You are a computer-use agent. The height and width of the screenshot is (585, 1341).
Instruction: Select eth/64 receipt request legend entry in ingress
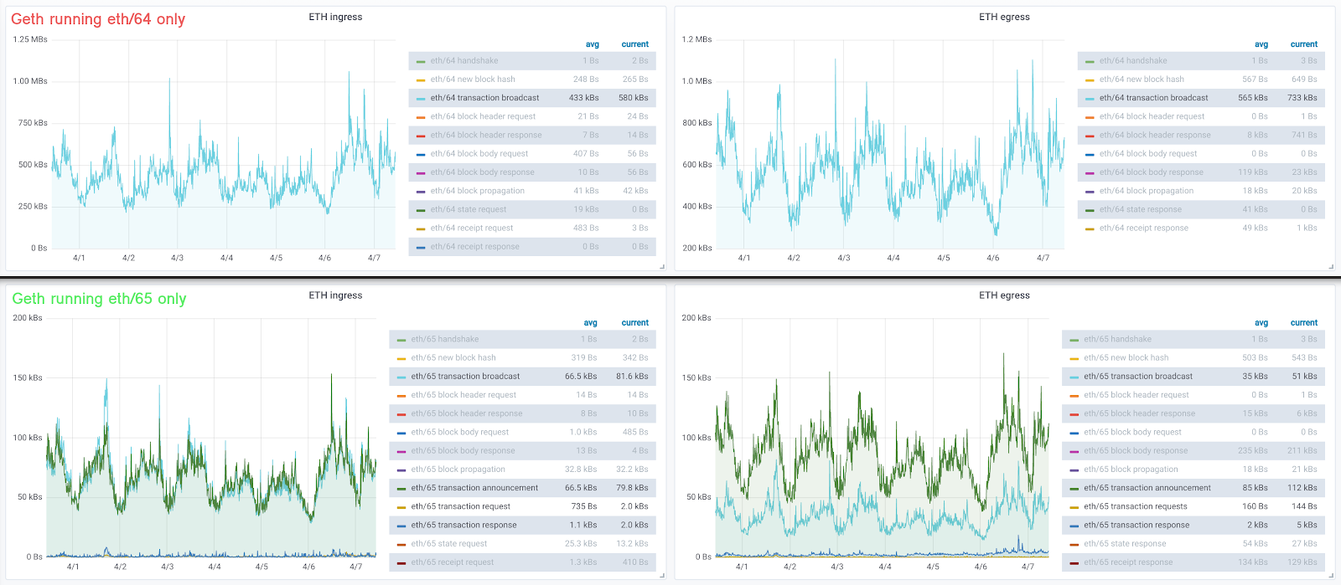click(471, 228)
